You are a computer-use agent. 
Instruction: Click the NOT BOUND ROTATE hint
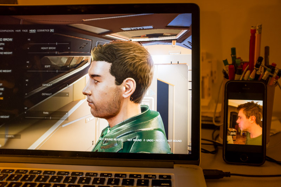111,139
